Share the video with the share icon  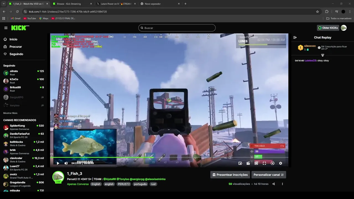coord(274,184)
